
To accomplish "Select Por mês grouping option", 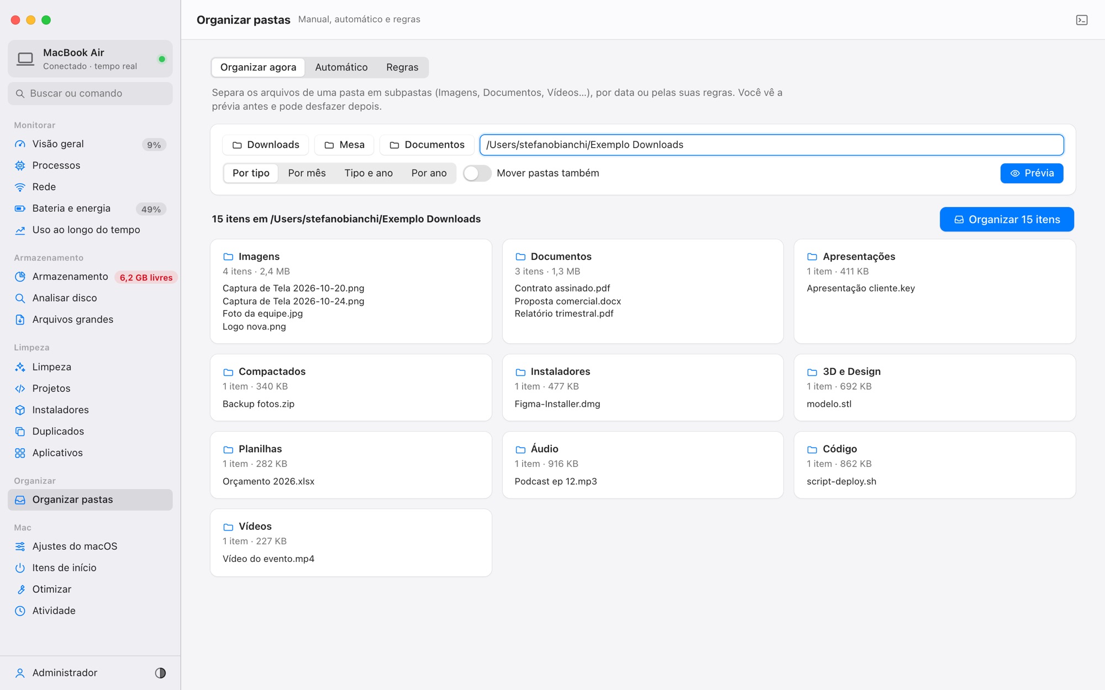I will point(307,173).
